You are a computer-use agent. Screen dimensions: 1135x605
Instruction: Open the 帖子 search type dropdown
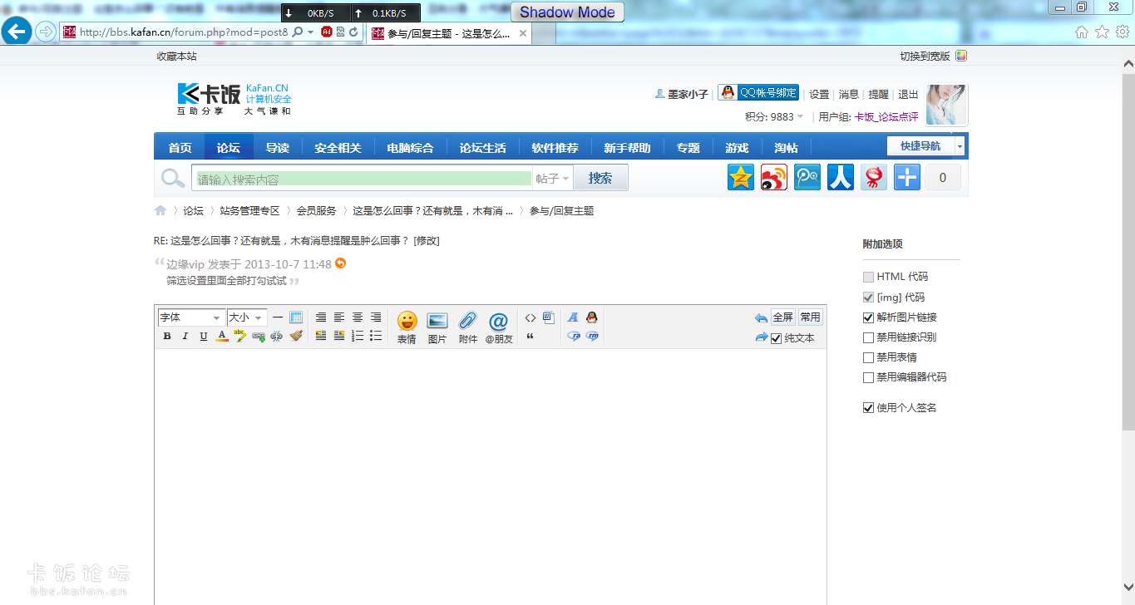[553, 179]
